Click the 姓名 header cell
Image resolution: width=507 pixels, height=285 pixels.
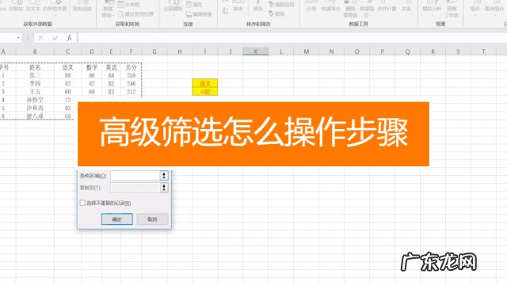[35, 67]
